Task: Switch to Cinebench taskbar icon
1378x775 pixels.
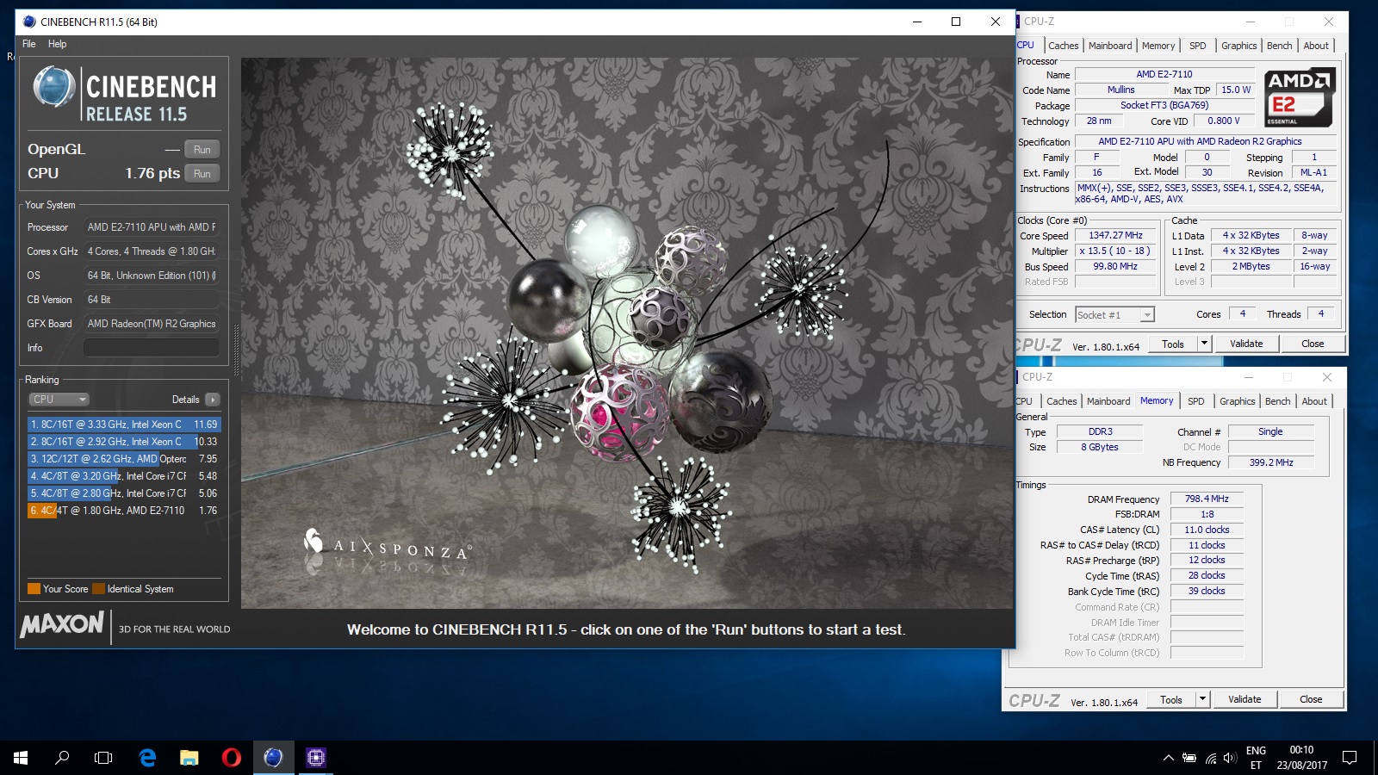Action: (x=273, y=758)
